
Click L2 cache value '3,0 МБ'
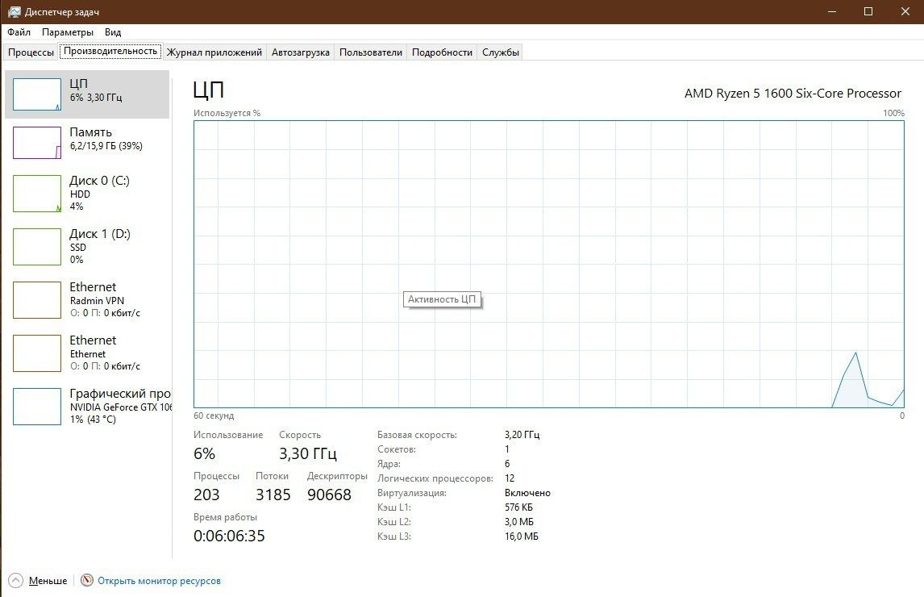click(x=519, y=522)
